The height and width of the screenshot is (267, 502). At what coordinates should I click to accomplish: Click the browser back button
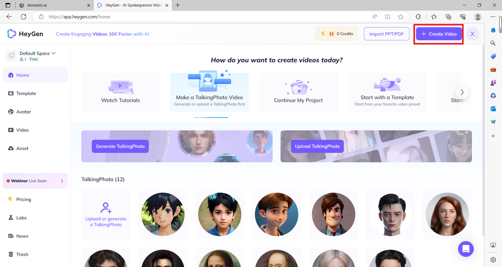pos(9,17)
